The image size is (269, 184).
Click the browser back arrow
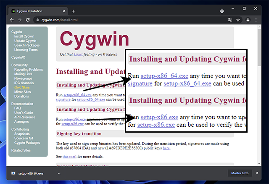[x=6, y=20]
